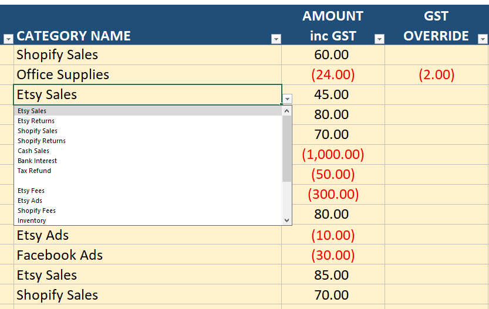
Task: Click the AMOUNT inc GST header cell
Action: click(x=333, y=25)
